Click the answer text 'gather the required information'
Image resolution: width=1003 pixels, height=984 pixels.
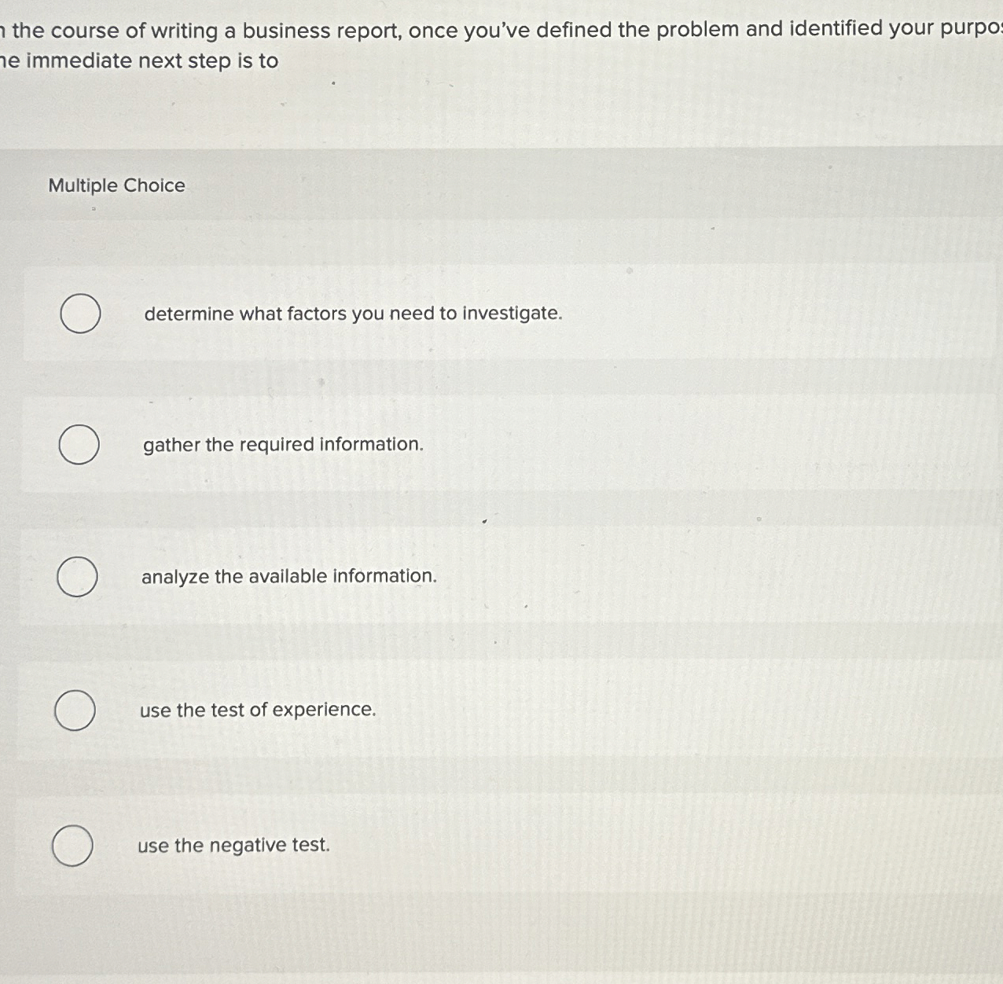tap(283, 444)
